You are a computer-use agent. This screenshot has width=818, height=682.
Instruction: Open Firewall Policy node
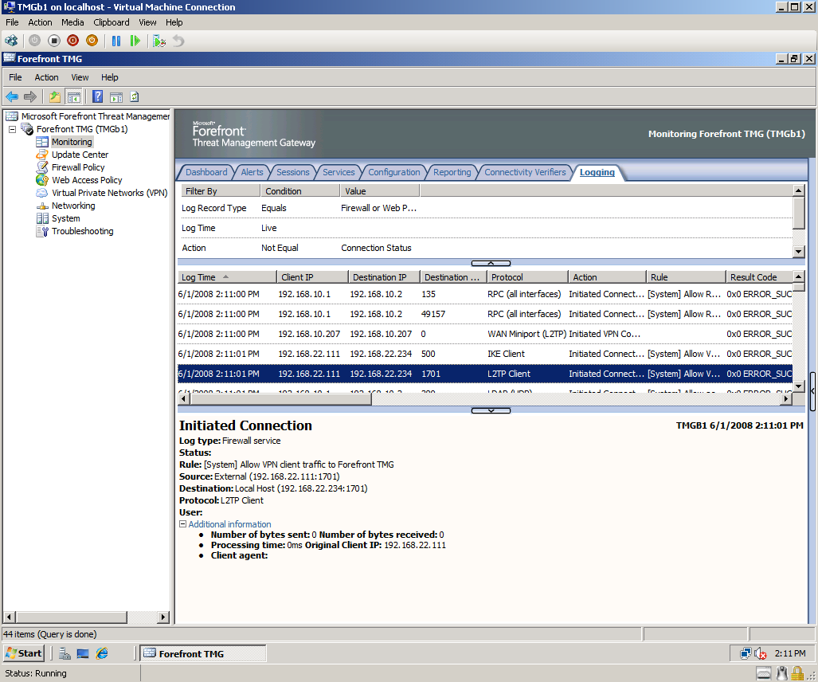[x=78, y=167]
